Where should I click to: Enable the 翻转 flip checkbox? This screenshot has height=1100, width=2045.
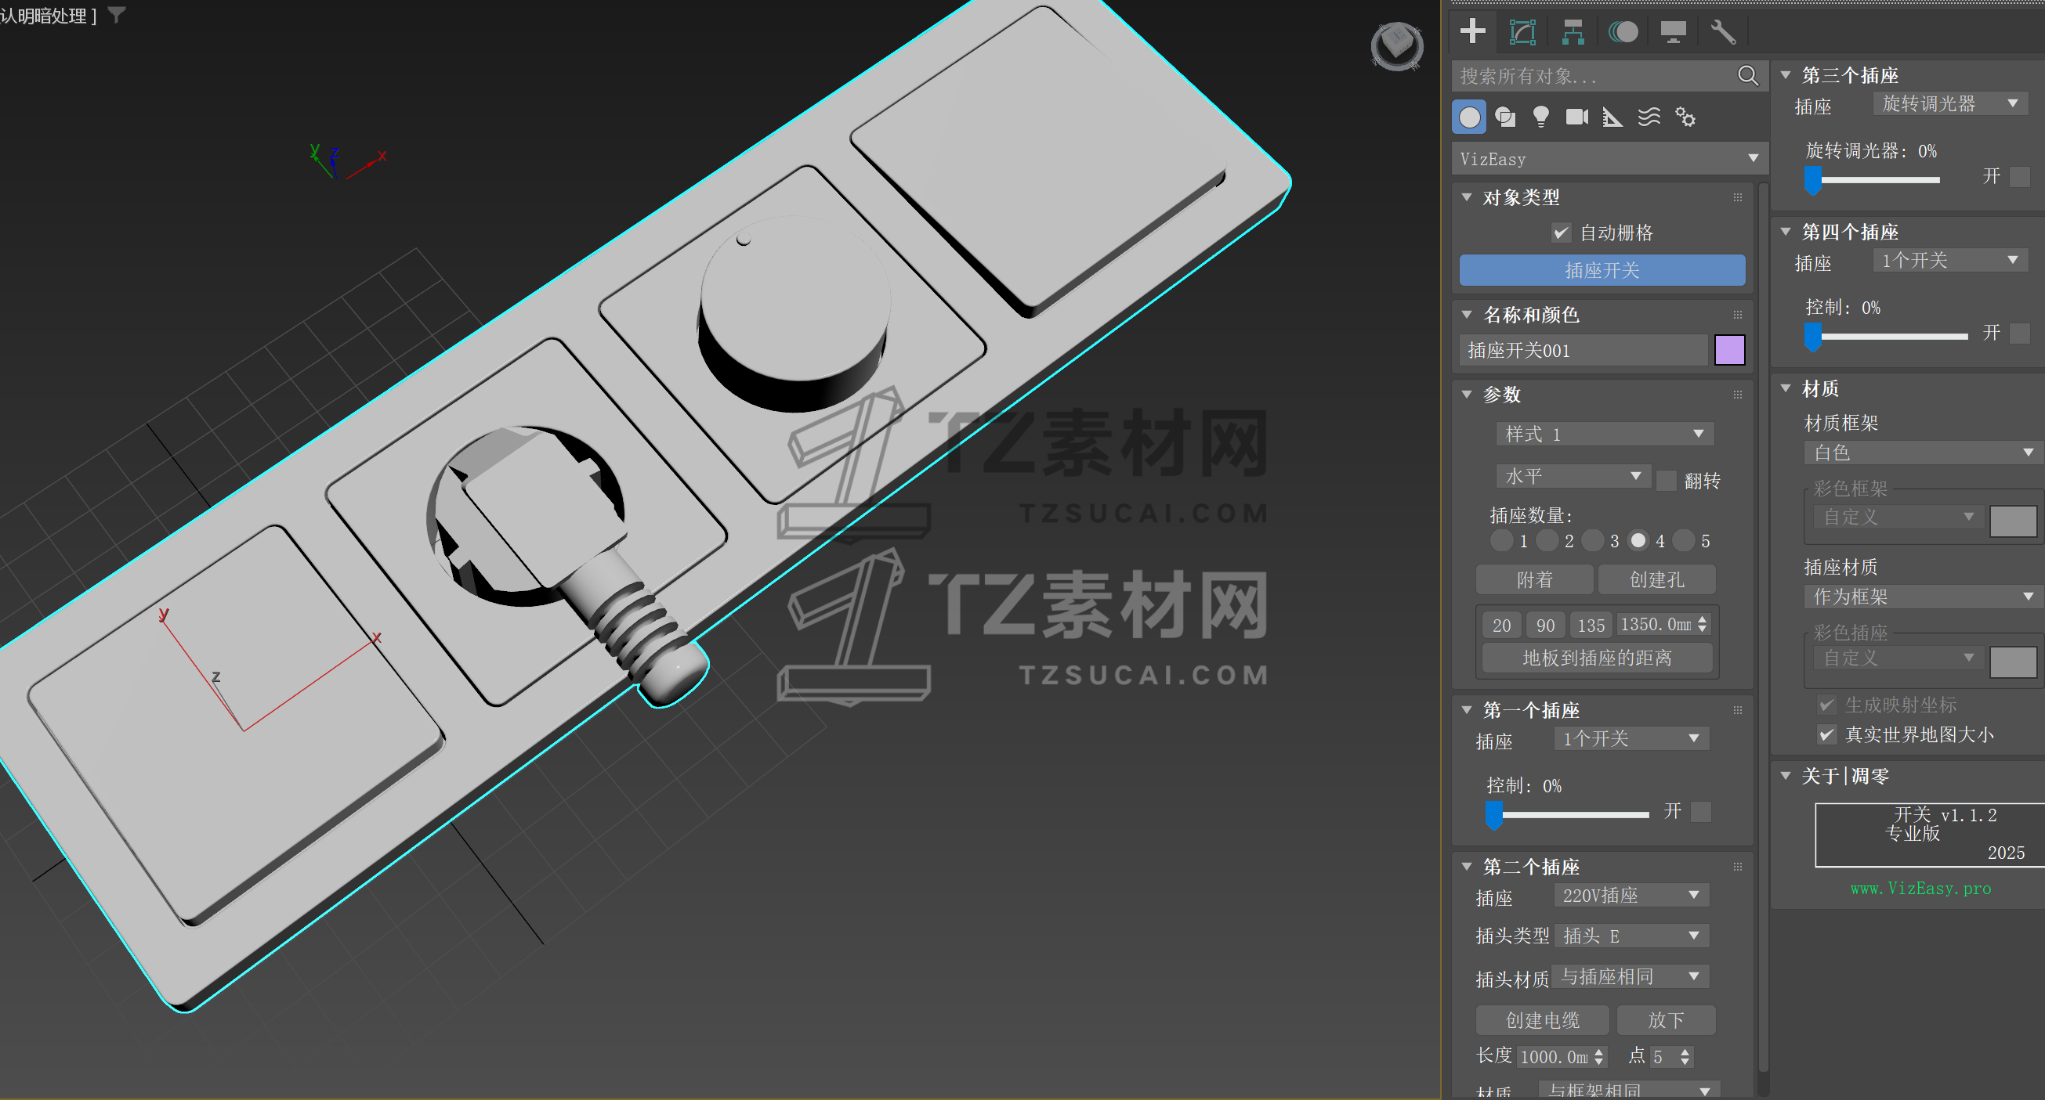click(x=1666, y=480)
